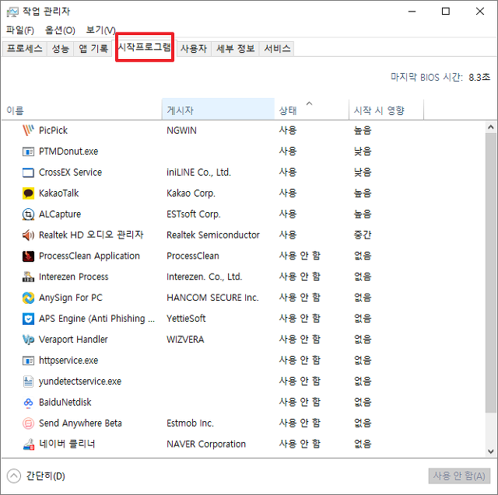Image resolution: width=498 pixels, height=495 pixels.
Task: Sort by the 상태 column header
Action: tap(311, 110)
